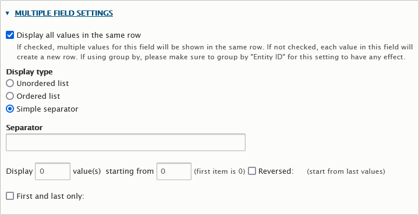This screenshot has width=419, height=215.
Task: Select the Unordered list radio button circle
Action: (x=10, y=83)
